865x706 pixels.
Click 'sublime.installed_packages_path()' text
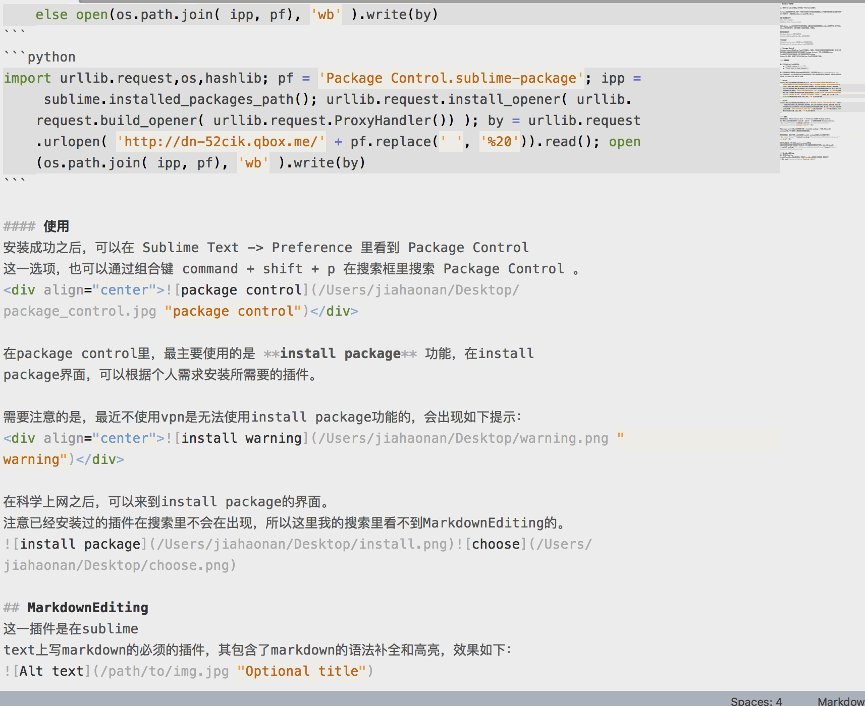176,99
